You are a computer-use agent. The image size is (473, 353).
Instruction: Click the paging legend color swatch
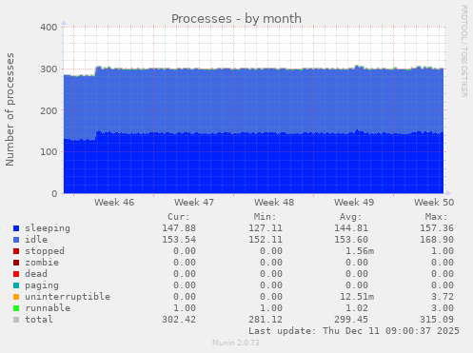(x=16, y=285)
